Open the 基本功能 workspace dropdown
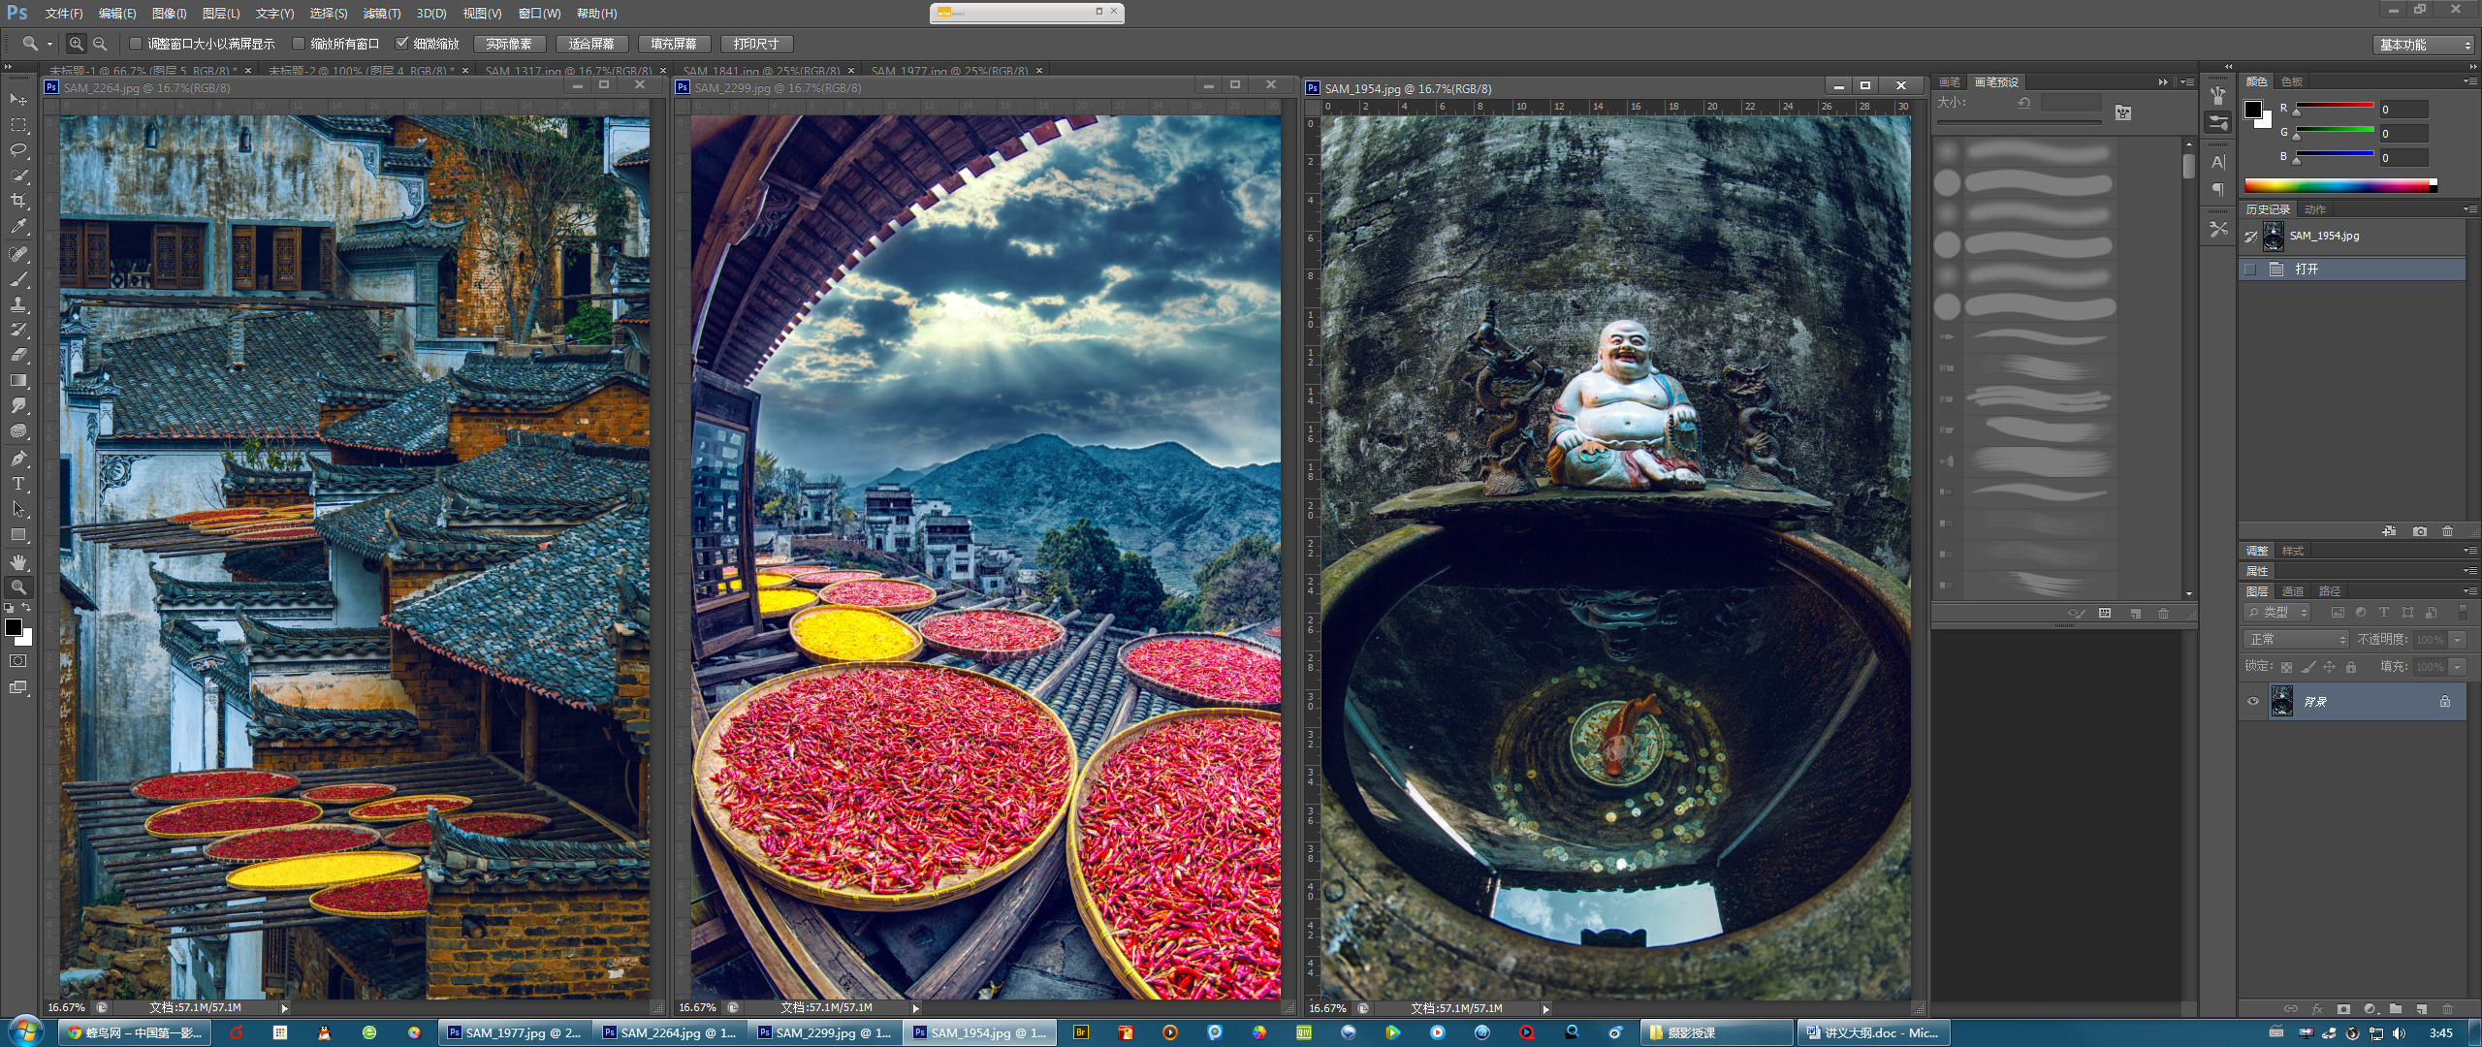The height and width of the screenshot is (1047, 2482). pyautogui.click(x=2424, y=45)
